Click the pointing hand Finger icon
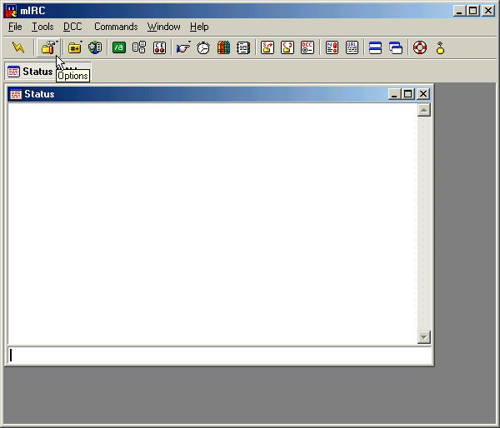This screenshot has width=500, height=428. 183,47
